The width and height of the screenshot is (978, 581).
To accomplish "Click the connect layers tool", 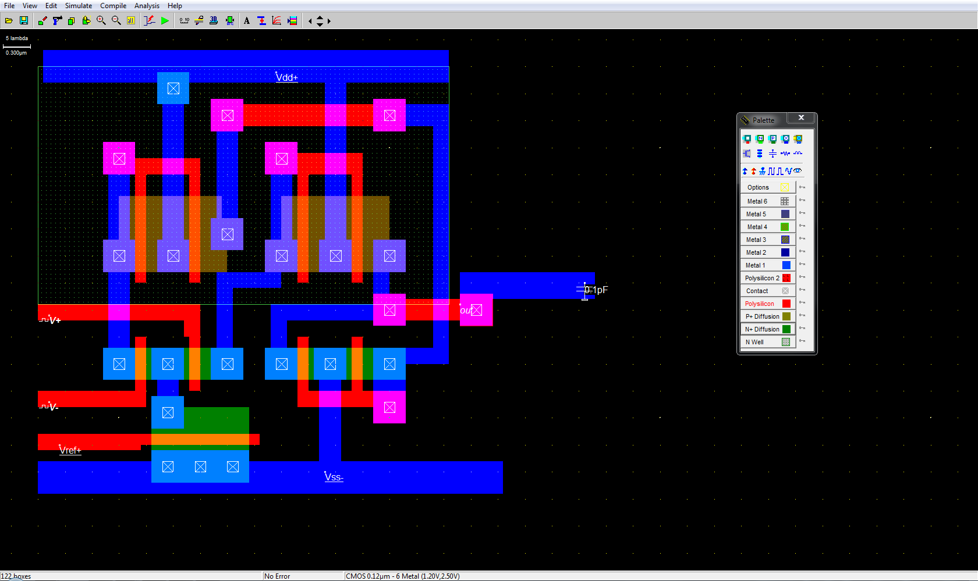I will point(261,21).
